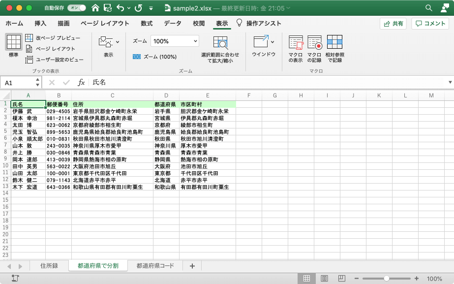Select Normal view icon in status bar

[x=306, y=279]
